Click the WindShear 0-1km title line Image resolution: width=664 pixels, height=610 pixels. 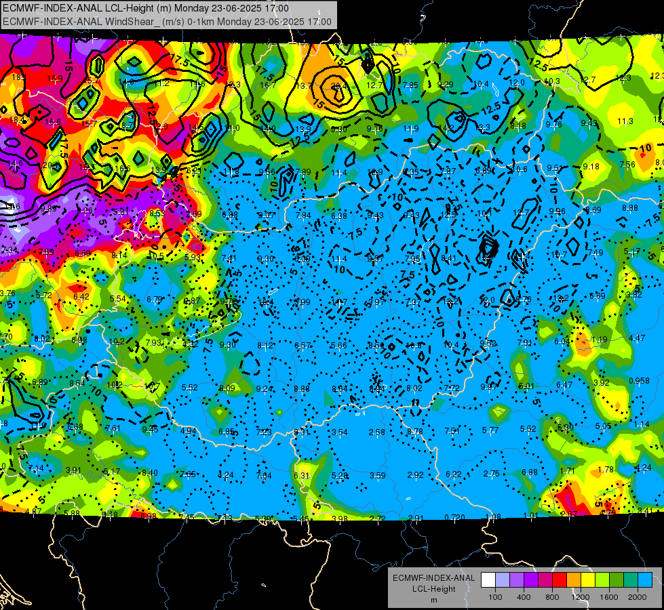pyautogui.click(x=167, y=22)
